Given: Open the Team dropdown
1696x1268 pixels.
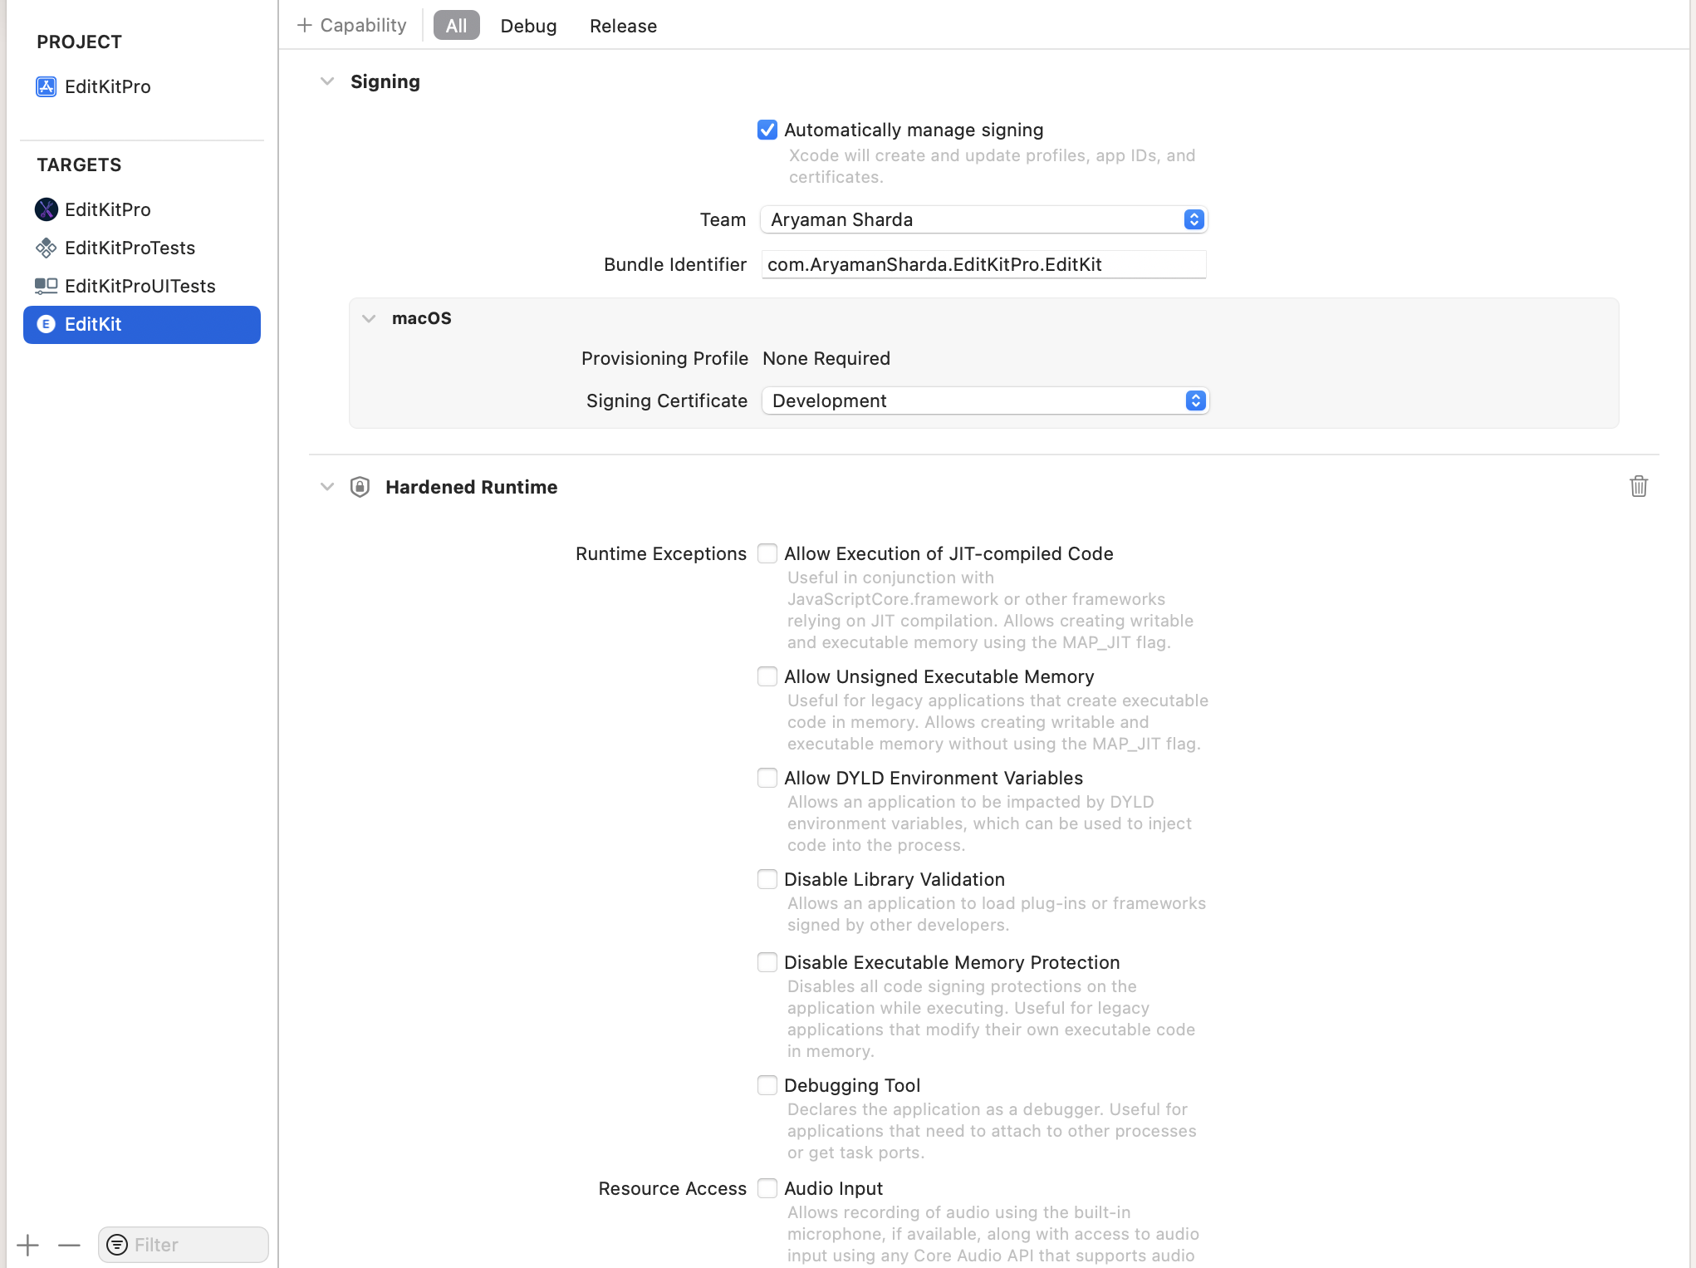Looking at the screenshot, I should click(983, 219).
